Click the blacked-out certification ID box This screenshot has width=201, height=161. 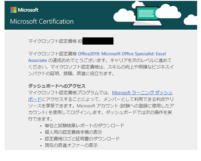pos(98,41)
